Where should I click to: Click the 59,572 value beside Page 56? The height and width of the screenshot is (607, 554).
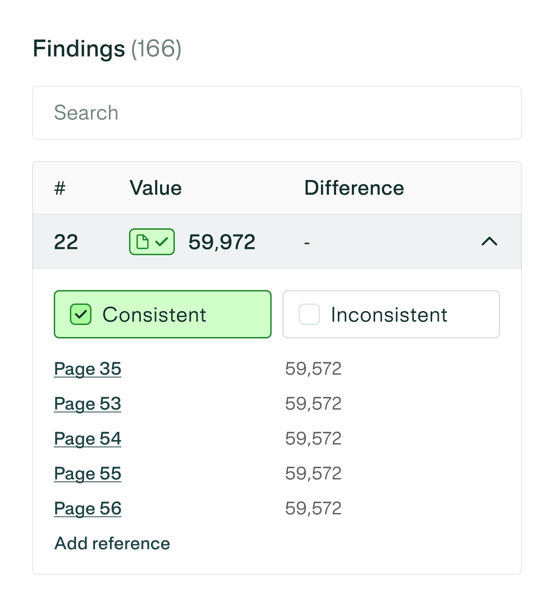point(313,509)
